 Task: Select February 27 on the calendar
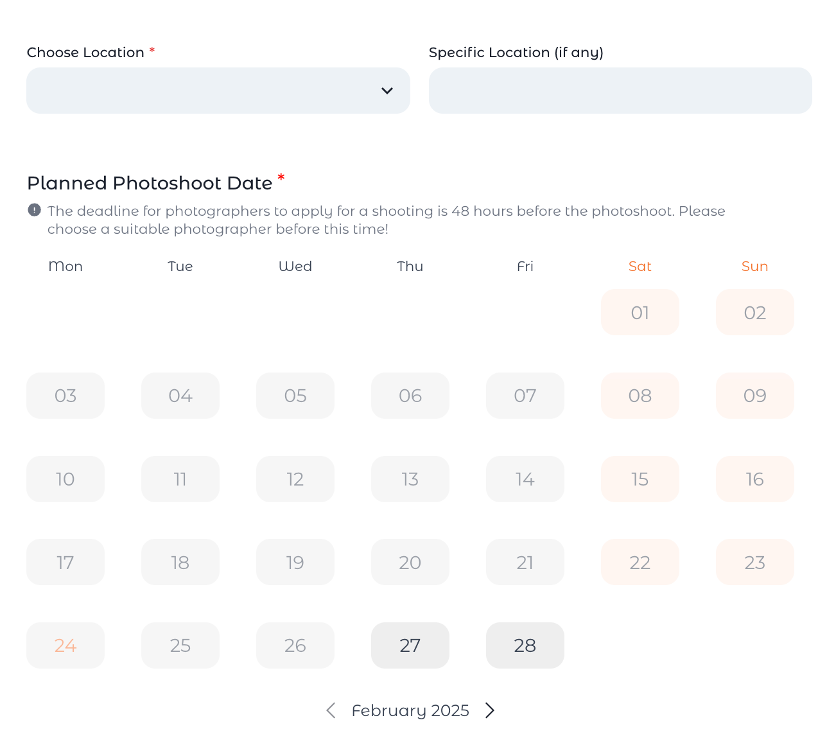pyautogui.click(x=410, y=645)
